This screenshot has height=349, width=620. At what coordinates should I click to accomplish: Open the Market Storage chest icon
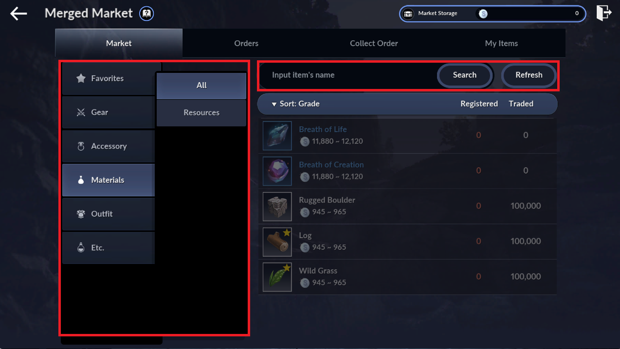pyautogui.click(x=408, y=14)
